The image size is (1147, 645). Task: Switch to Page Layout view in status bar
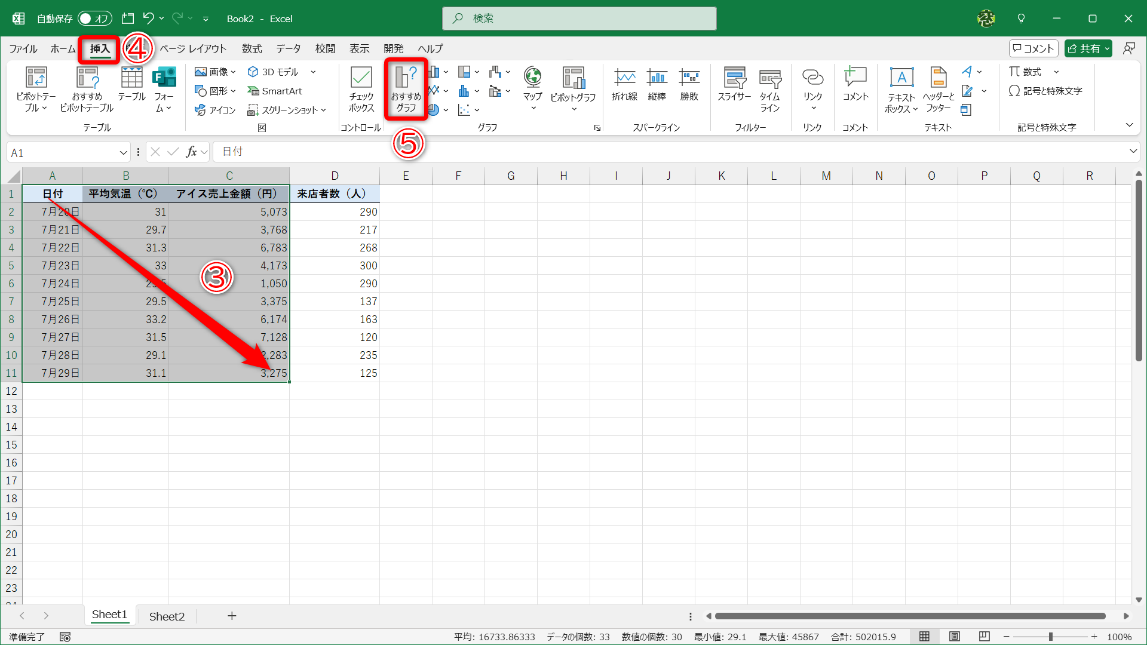[x=955, y=637]
